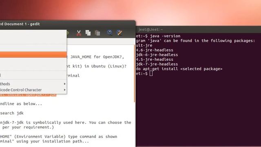Click the gedit vertical scrollbar handle
This screenshot has width=261, height=147.
tap(135, 73)
